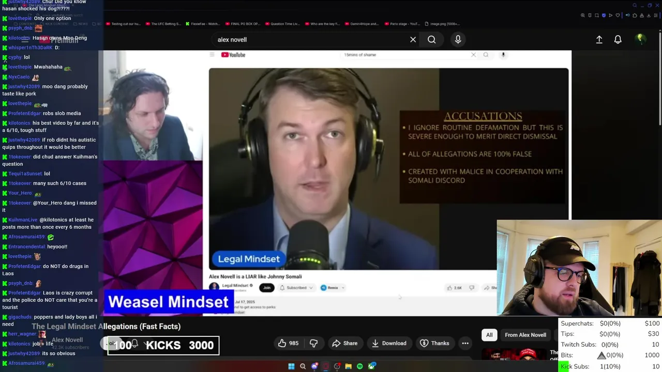The image size is (662, 372).
Task: Switch to the 'Pario stage - YouT...' tab
Action: [x=402, y=24]
